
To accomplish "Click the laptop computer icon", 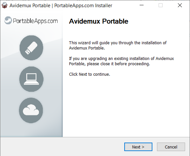I will (x=31, y=79).
